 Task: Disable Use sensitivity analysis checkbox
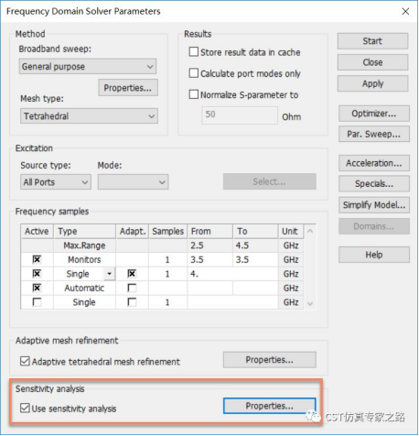(25, 408)
